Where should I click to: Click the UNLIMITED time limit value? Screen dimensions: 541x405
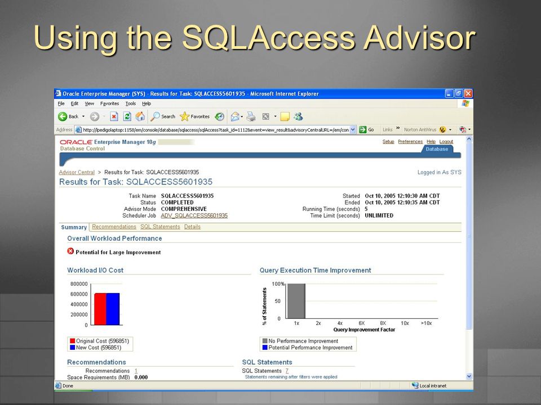379,215
